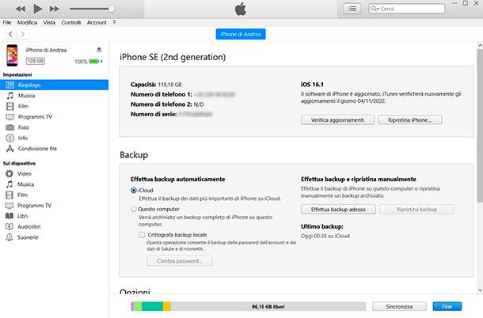Viewport: 483px width, 318px height.
Task: Open the Modifica menu
Action: 27,22
